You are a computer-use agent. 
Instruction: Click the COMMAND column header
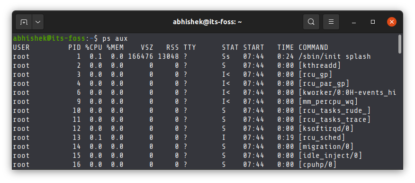313,47
